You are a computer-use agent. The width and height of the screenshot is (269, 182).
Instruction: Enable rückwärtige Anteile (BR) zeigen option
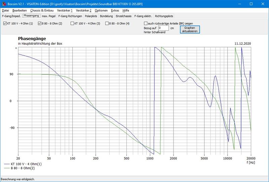pyautogui.click(x=146, y=23)
